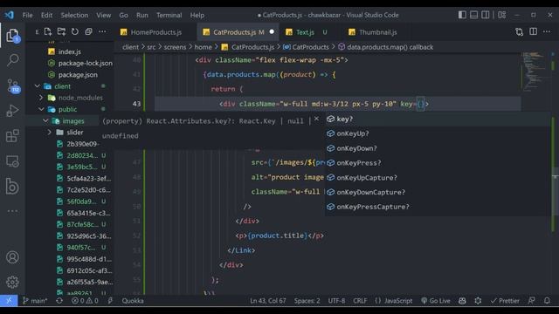Image resolution: width=559 pixels, height=314 pixels.
Task: Open the Run menu
Action: coord(141,16)
